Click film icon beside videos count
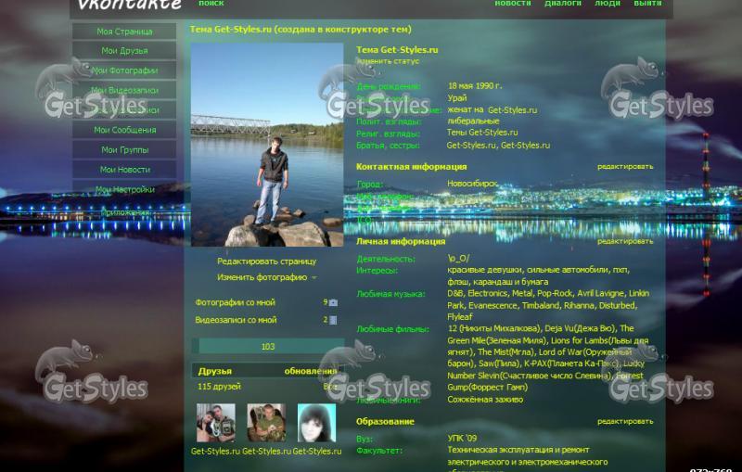The width and height of the screenshot is (742, 472). pyautogui.click(x=333, y=320)
